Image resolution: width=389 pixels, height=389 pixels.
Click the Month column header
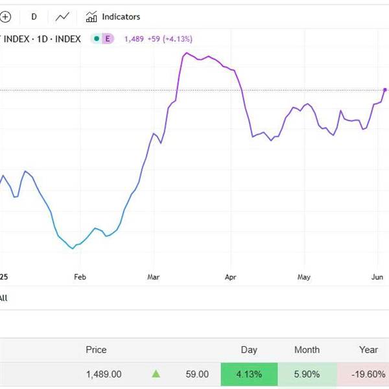tap(307, 349)
